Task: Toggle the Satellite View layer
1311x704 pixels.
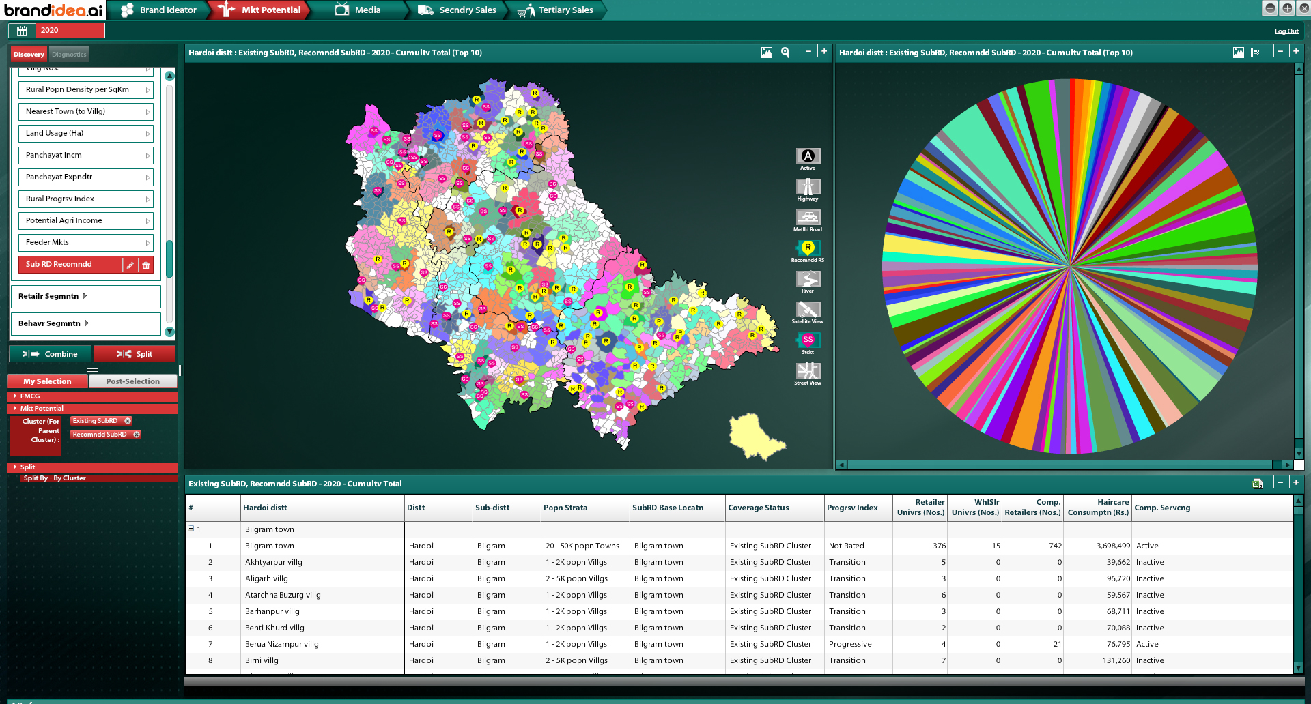Action: (x=807, y=310)
